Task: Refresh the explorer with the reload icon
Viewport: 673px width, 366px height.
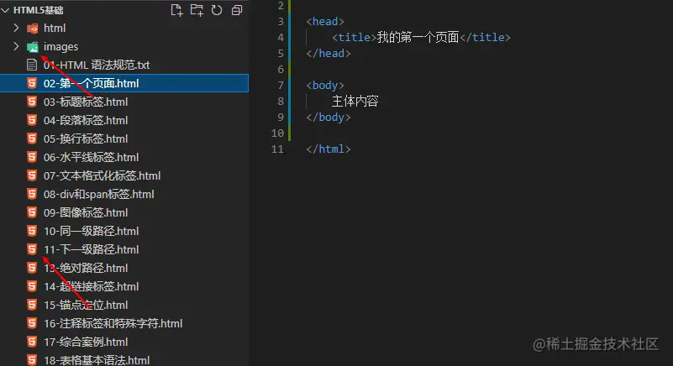Action: [217, 10]
